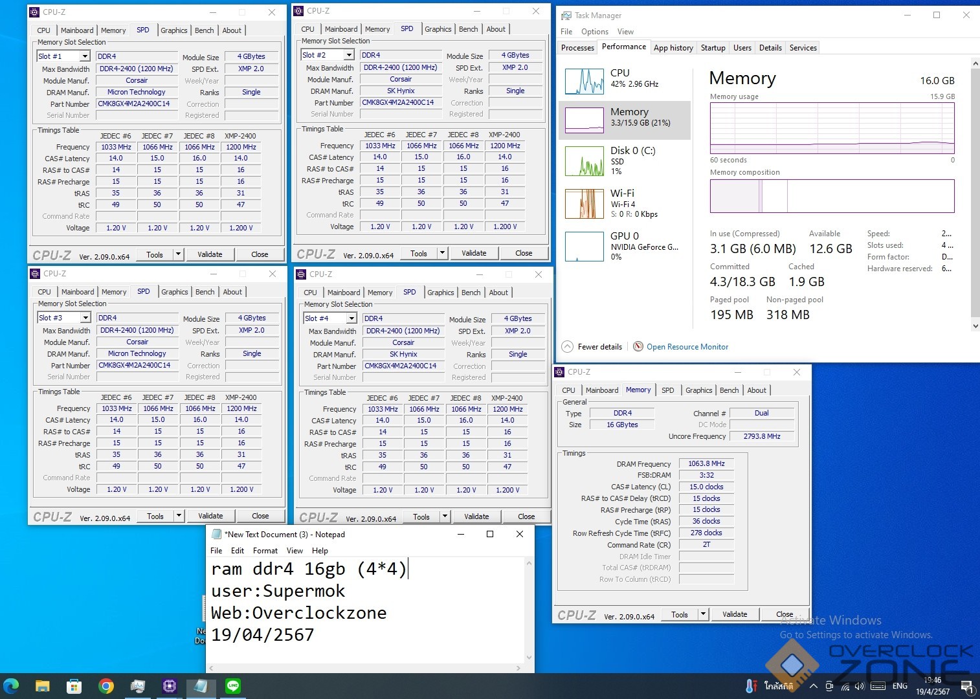Image resolution: width=980 pixels, height=699 pixels.
Task: Collapse Task Manager with Fewer details
Action: [x=593, y=347]
